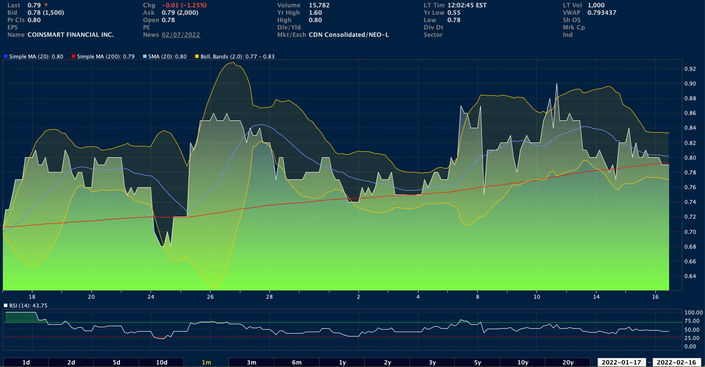Viewport: 705px width, 367px height.
Task: Switch to the 5d range
Action: 117,363
